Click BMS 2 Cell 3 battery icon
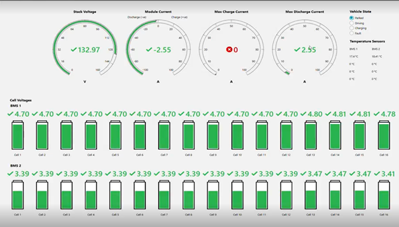Image resolution: width=399 pixels, height=227 pixels. point(67,195)
